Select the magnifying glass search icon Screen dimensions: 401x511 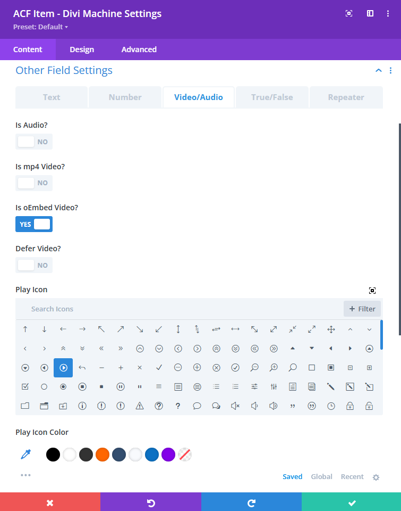coord(293,368)
